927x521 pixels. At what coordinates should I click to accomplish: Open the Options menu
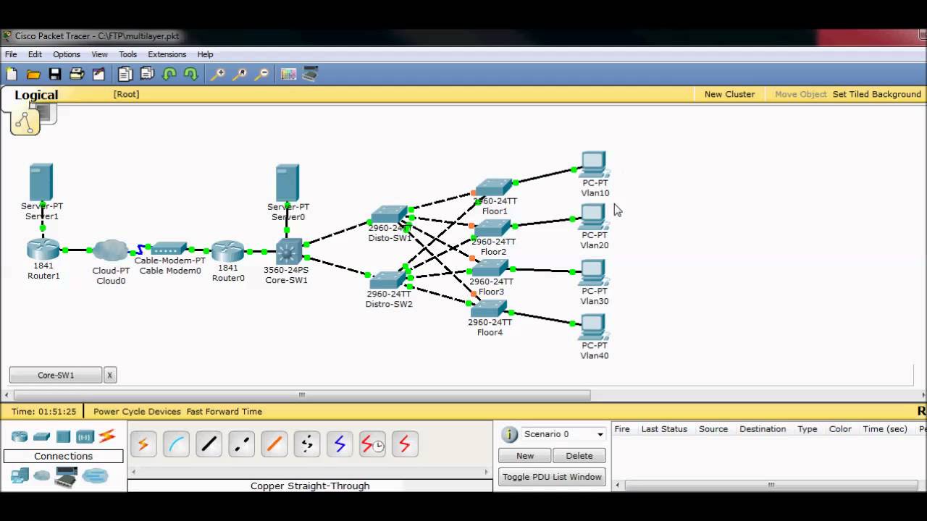click(67, 54)
